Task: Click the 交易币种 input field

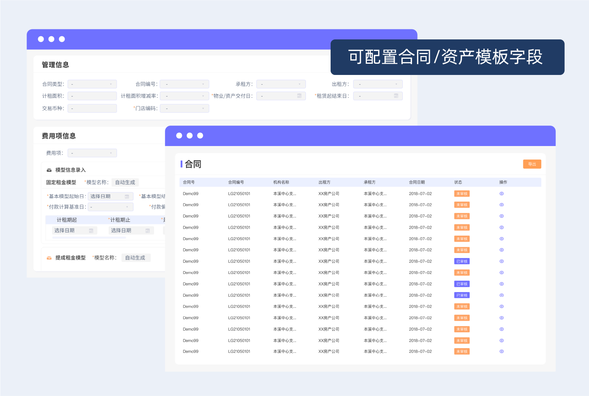Action: click(x=92, y=109)
